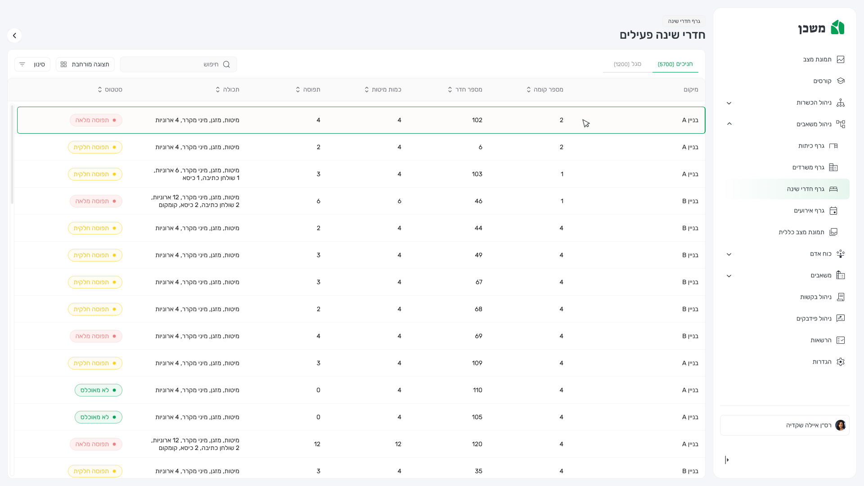Click the table vertical scrollbar

12,155
